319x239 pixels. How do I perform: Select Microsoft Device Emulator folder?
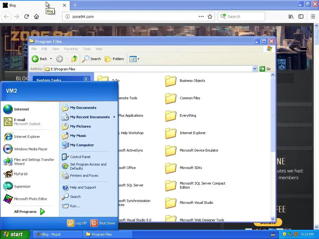coord(192,151)
